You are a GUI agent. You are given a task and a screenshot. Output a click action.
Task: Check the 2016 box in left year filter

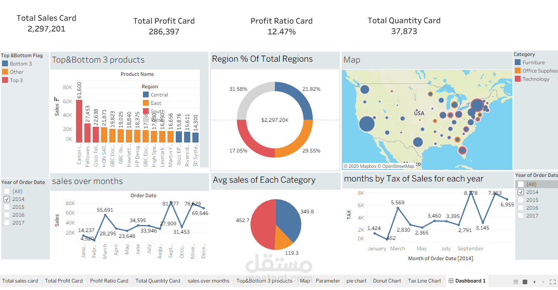click(x=7, y=215)
